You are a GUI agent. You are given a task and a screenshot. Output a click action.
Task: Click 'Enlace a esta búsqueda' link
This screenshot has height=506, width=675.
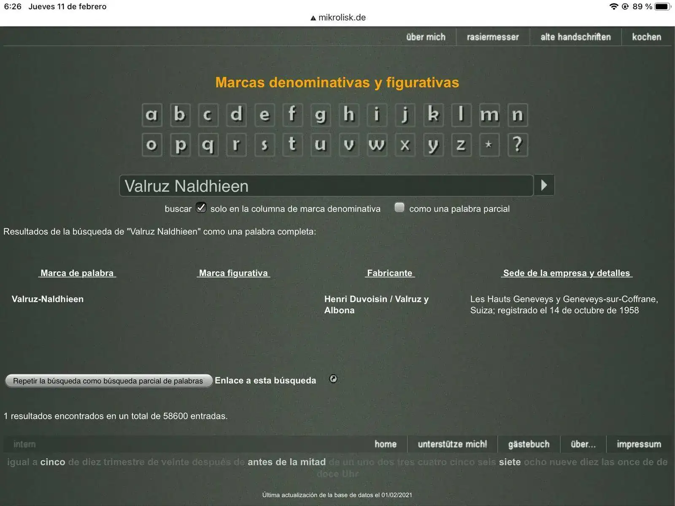(x=265, y=380)
